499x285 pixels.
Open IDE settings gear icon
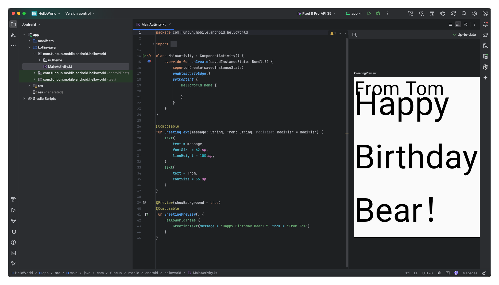click(x=475, y=13)
